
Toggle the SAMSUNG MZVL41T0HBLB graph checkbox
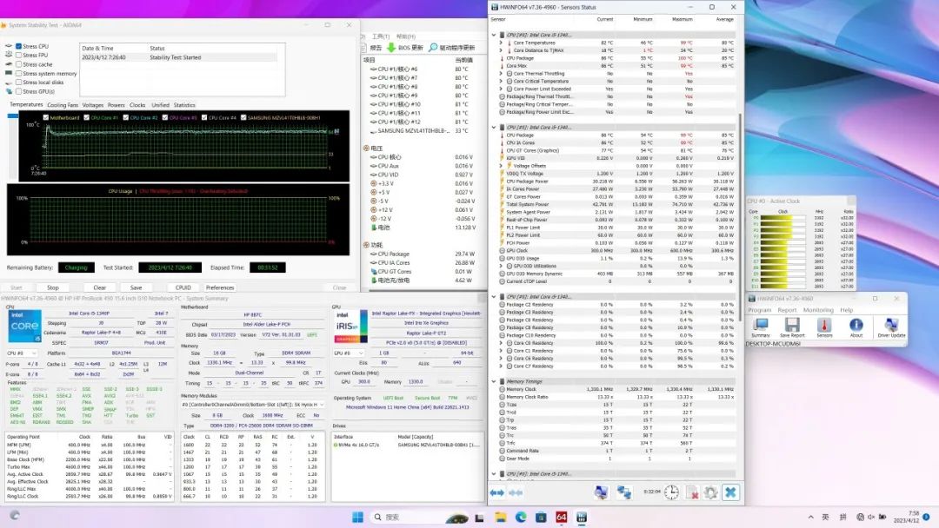243,118
